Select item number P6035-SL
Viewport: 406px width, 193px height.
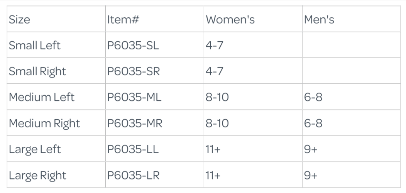133,45
